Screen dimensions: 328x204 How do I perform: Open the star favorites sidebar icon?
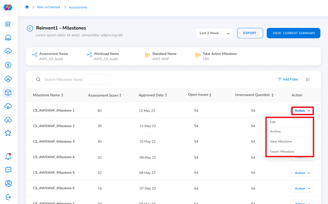(x=8, y=133)
